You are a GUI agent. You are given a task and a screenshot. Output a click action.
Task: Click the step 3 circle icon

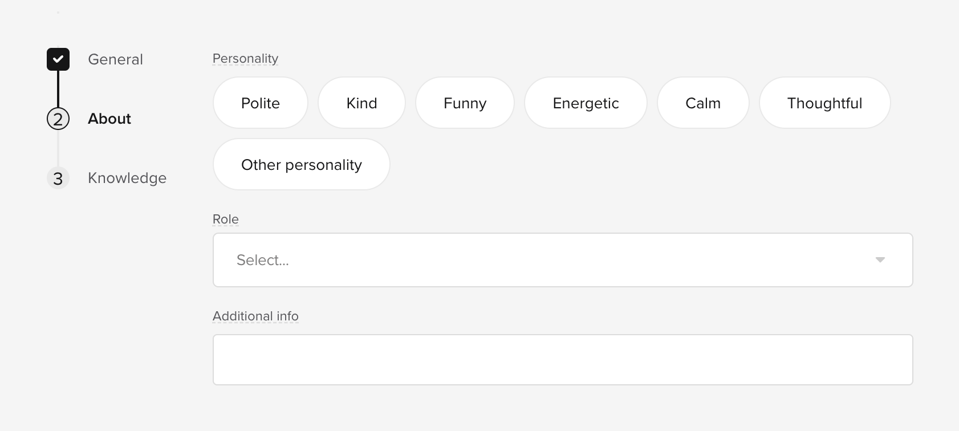click(x=58, y=178)
